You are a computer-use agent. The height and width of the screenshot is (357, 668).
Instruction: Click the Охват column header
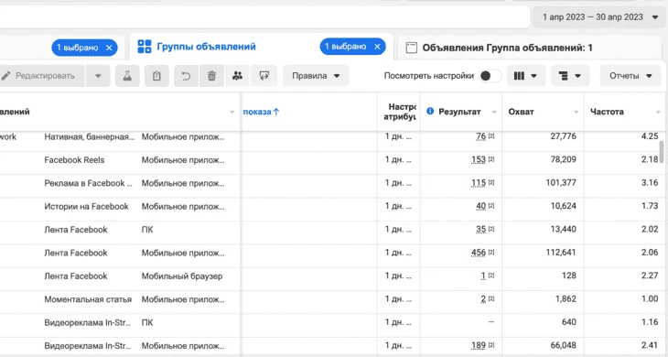(x=521, y=112)
